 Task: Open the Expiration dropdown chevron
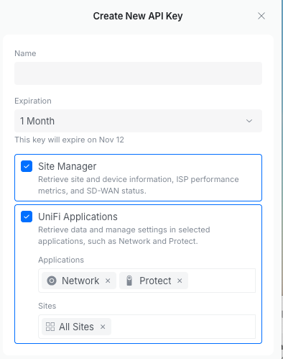coord(249,121)
